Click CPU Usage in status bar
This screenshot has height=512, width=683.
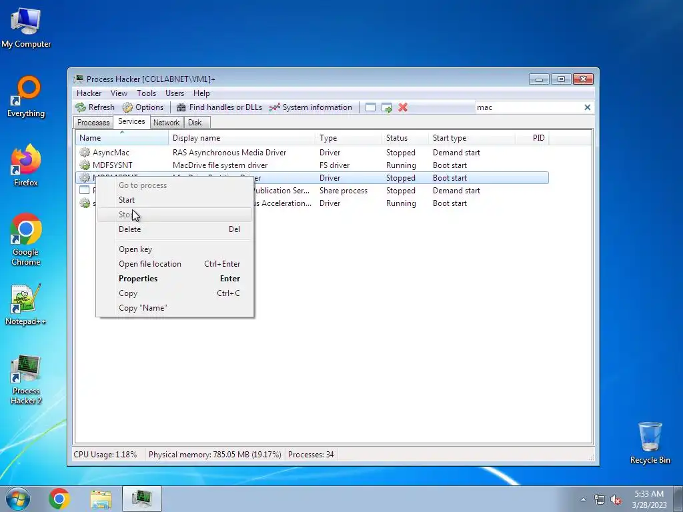105,455
